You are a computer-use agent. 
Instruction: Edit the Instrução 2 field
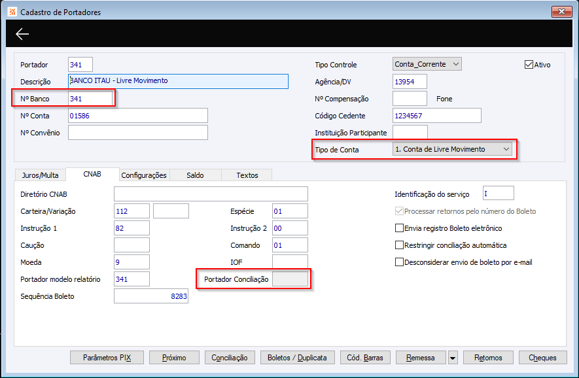[x=290, y=228]
